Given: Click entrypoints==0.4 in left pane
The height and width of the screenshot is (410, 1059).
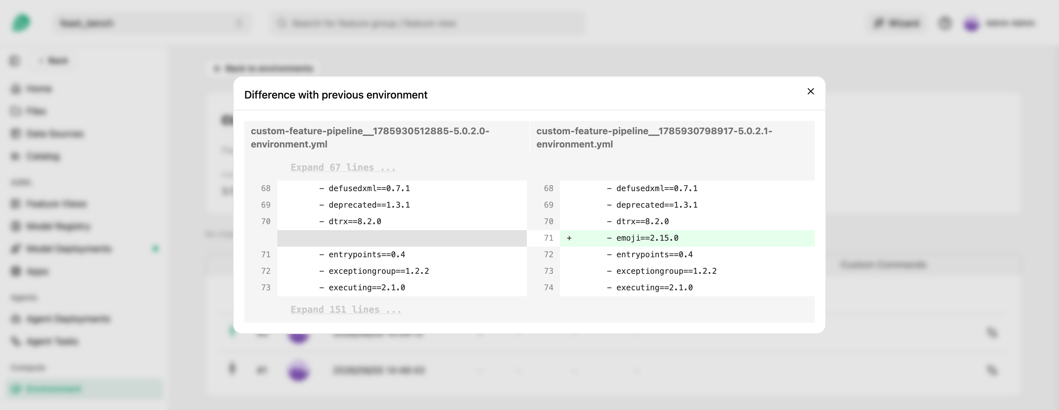Looking at the screenshot, I should pyautogui.click(x=367, y=254).
